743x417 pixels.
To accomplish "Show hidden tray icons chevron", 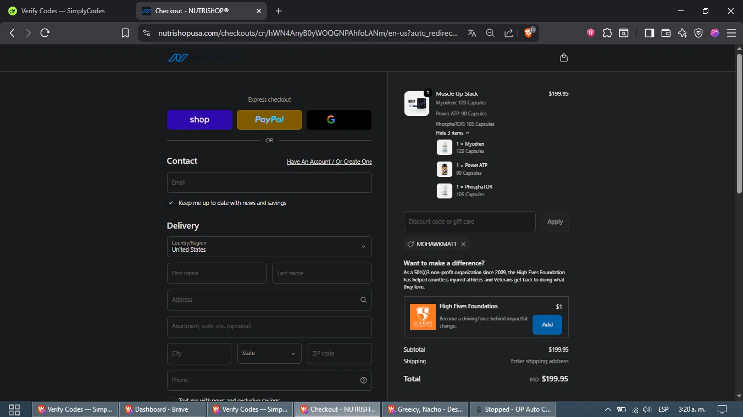I will pos(608,410).
